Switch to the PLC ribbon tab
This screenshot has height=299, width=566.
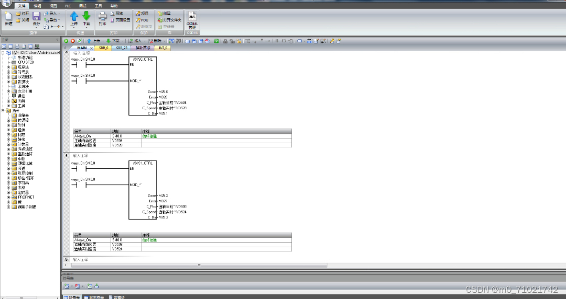point(68,6)
